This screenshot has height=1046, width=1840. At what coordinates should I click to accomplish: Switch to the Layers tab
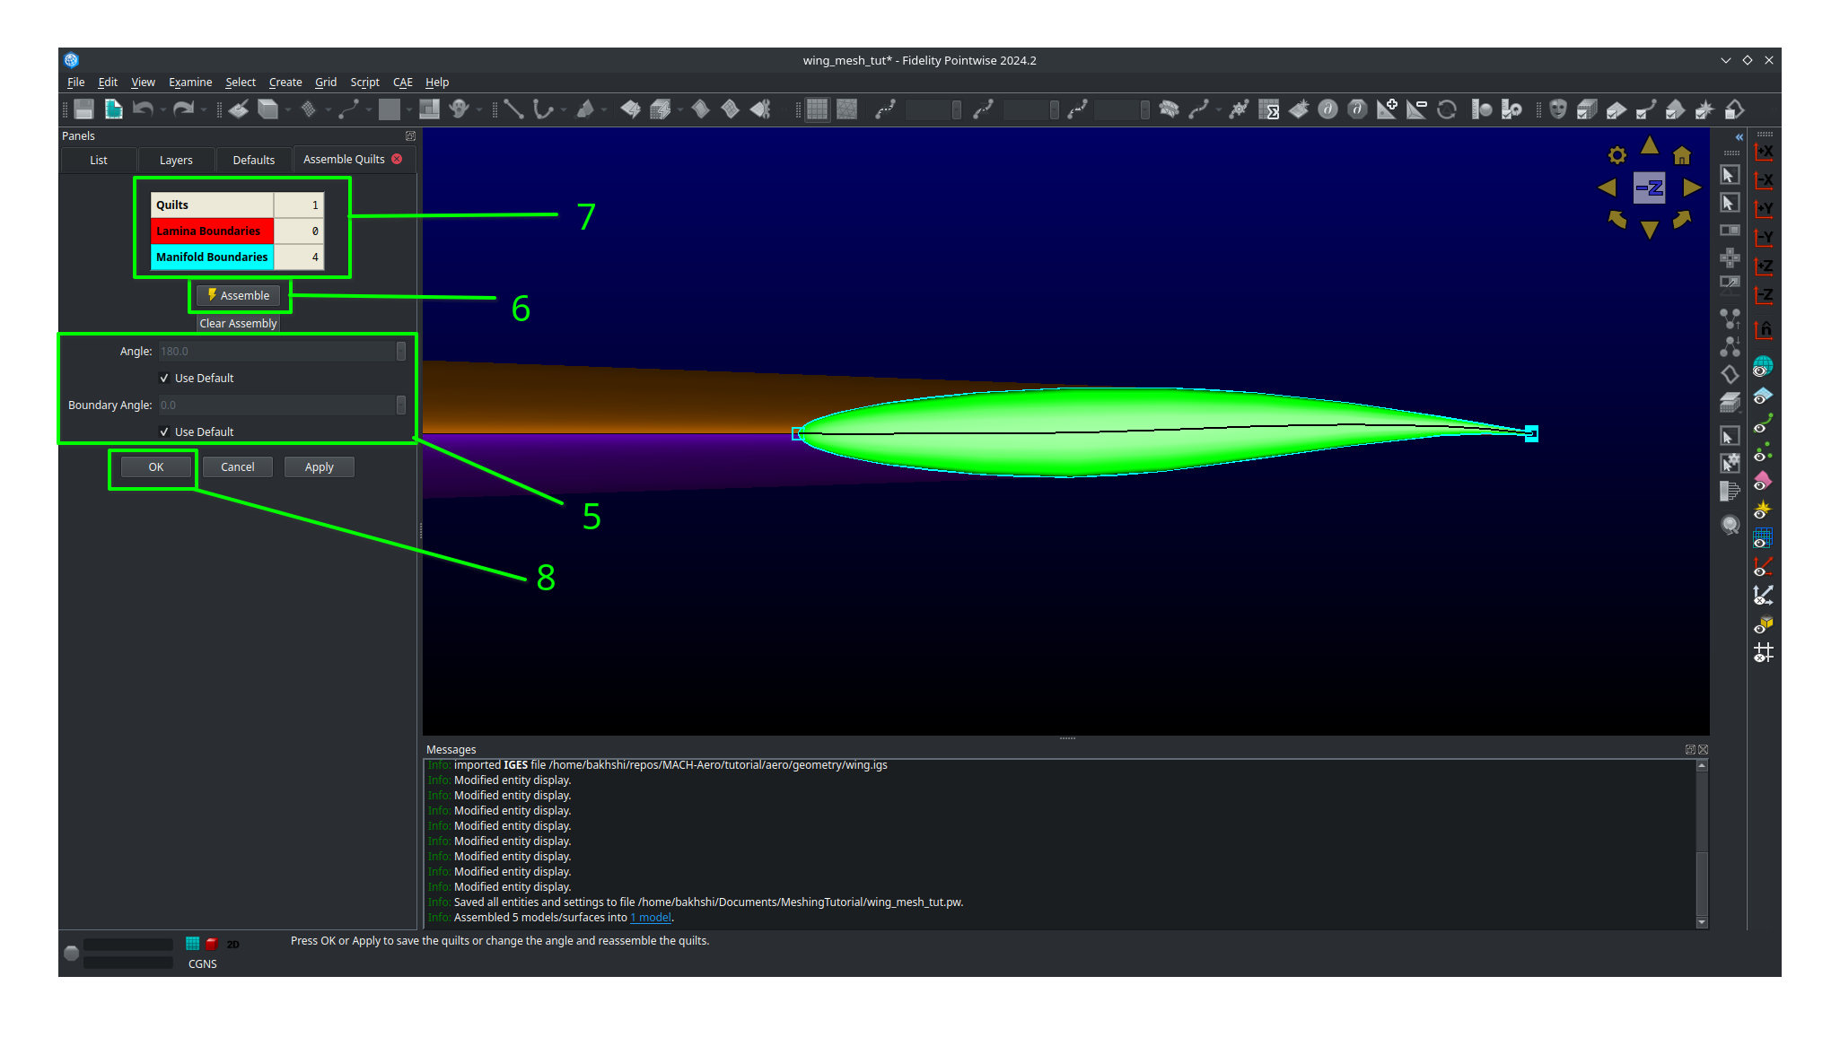(x=176, y=160)
